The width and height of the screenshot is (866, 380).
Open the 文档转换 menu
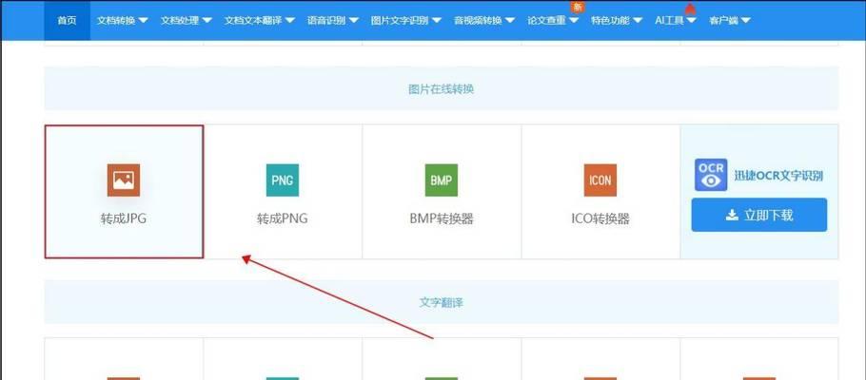click(x=122, y=20)
